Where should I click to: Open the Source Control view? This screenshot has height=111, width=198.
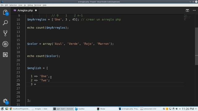pyautogui.click(x=5, y=33)
